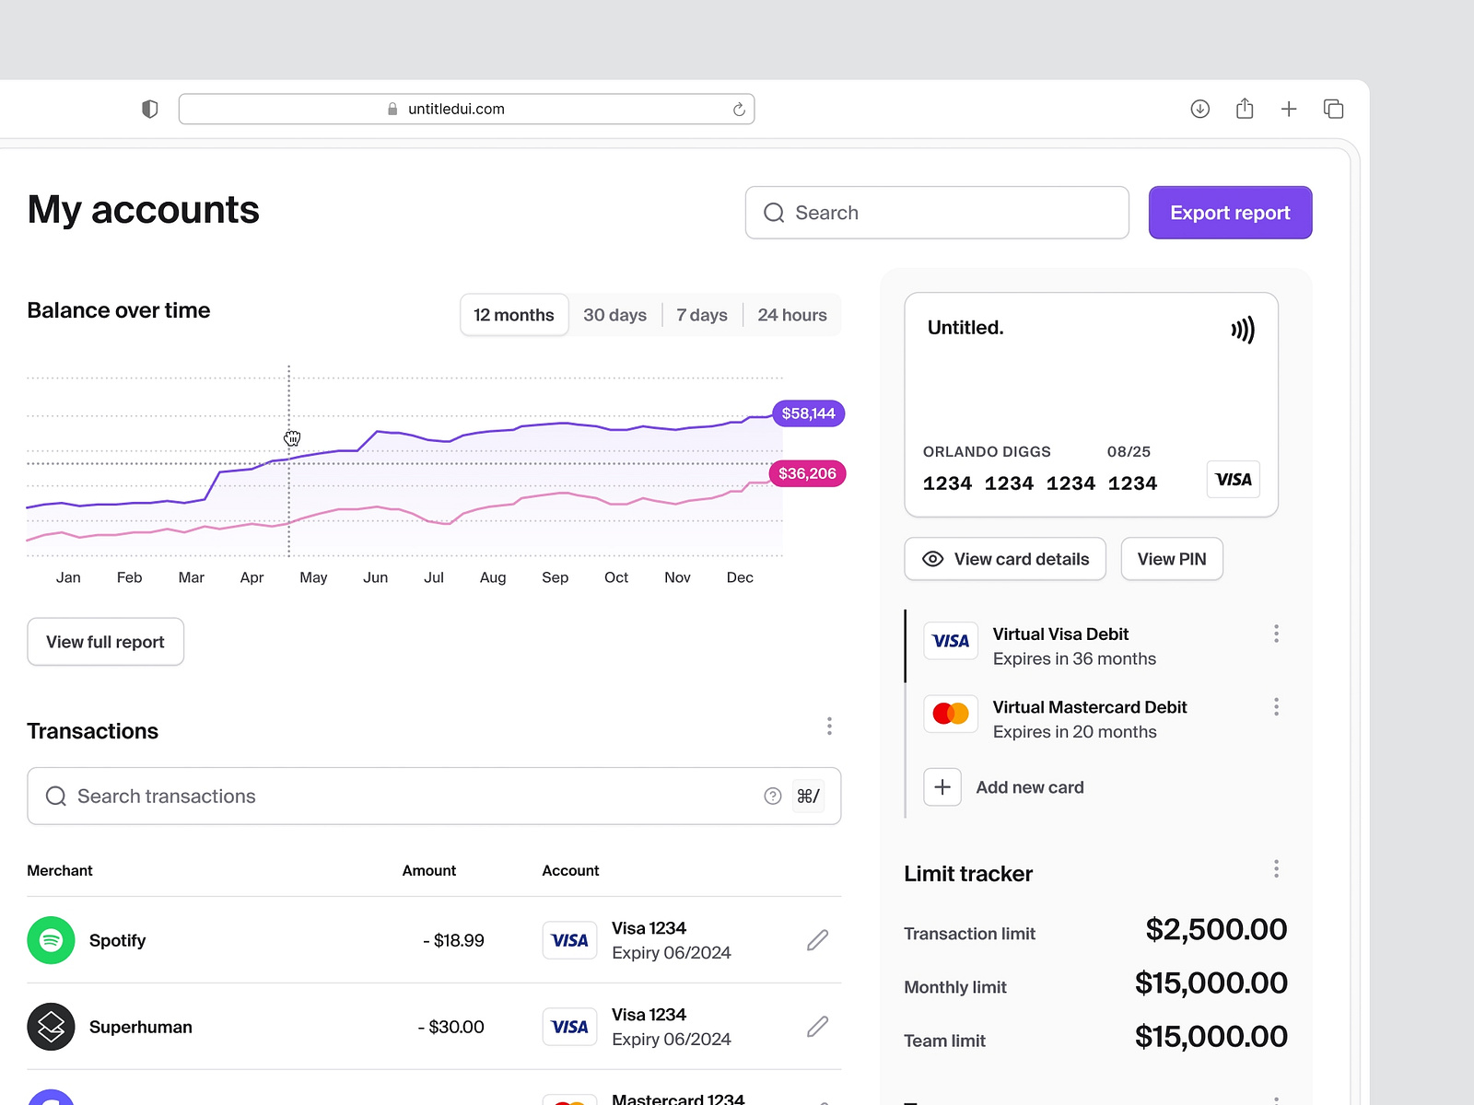Viewport: 1474px width, 1105px height.
Task: Open the Virtual Visa Debit options menu
Action: coord(1277,634)
